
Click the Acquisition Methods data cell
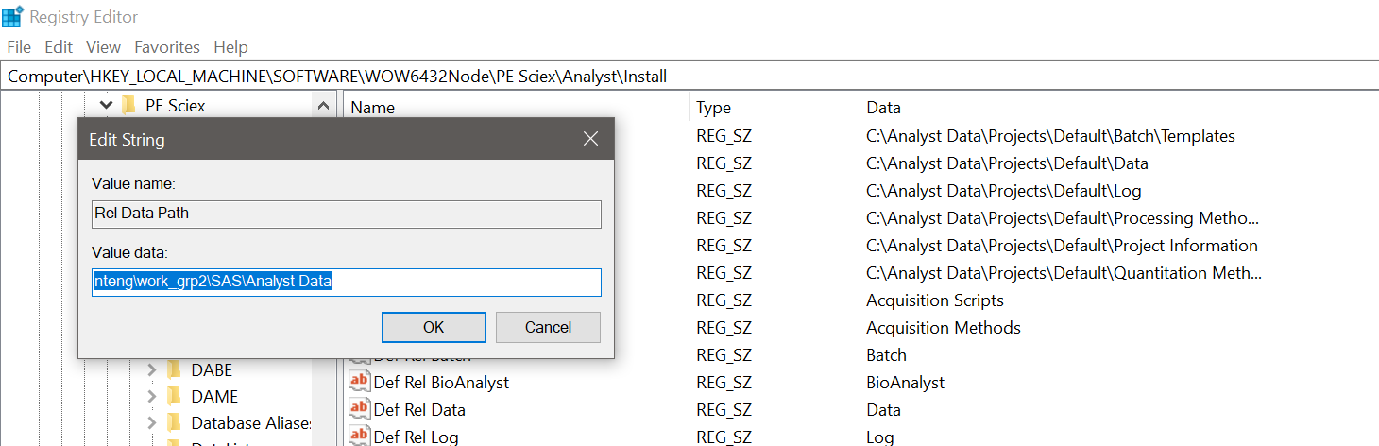coord(944,328)
